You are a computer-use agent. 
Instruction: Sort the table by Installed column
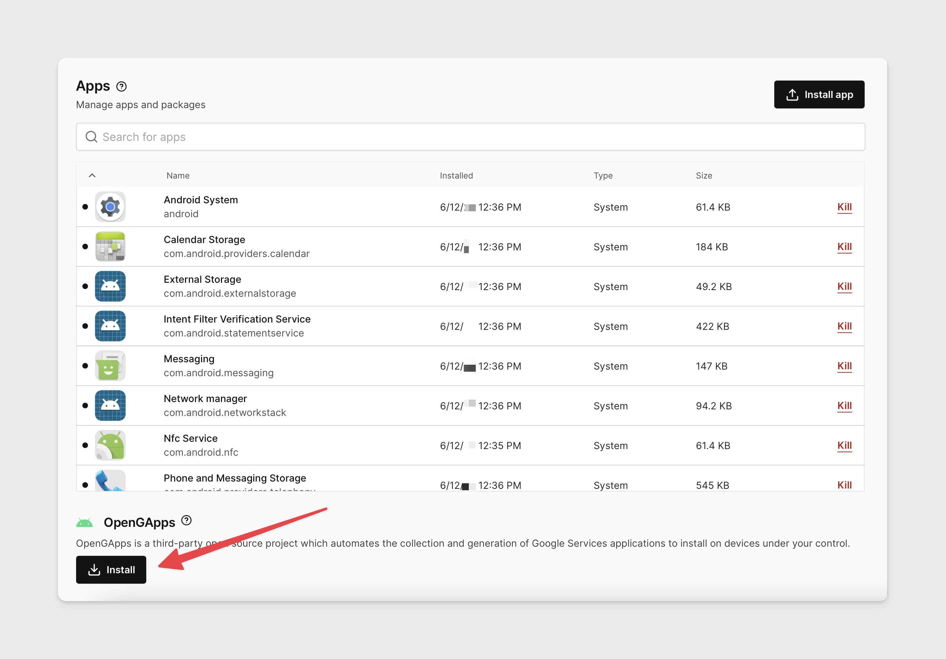(457, 175)
